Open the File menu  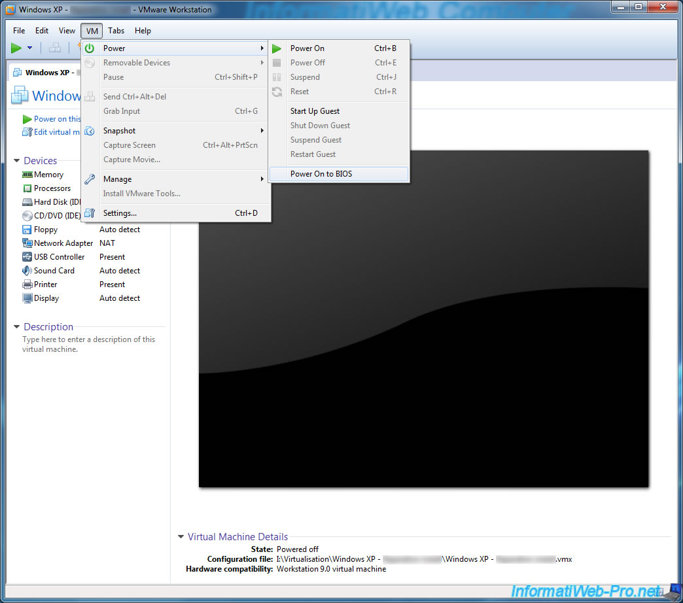(x=19, y=31)
